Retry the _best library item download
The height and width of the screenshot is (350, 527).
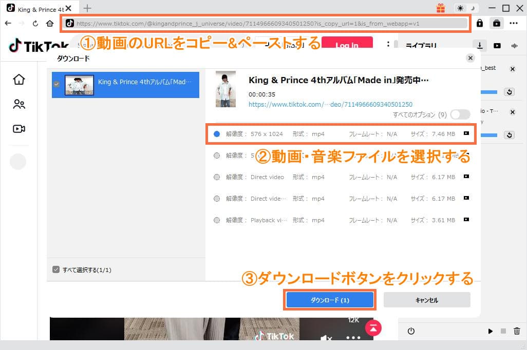(x=509, y=92)
